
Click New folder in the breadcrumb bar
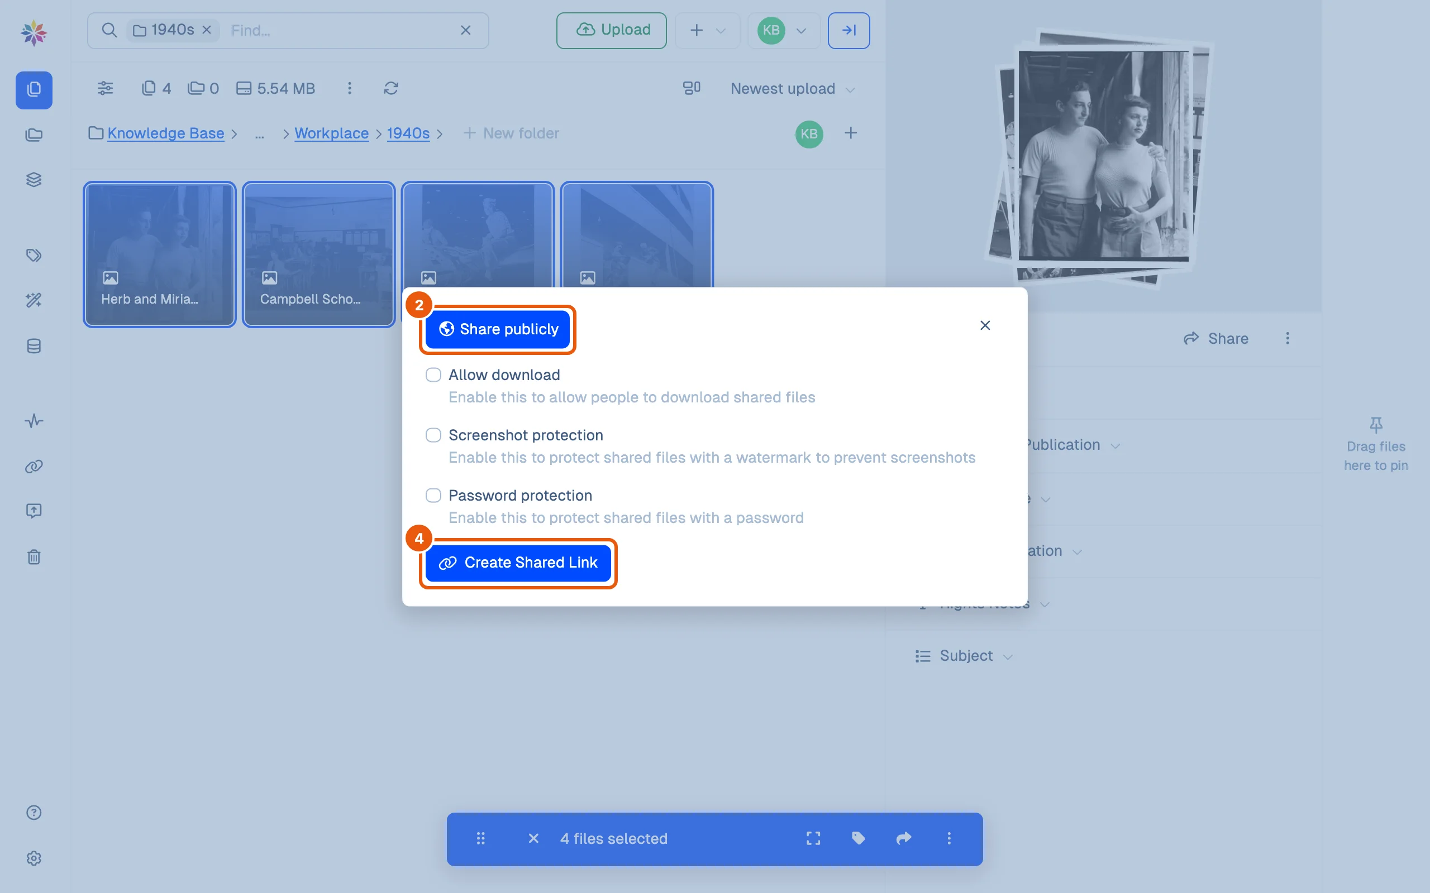click(511, 133)
